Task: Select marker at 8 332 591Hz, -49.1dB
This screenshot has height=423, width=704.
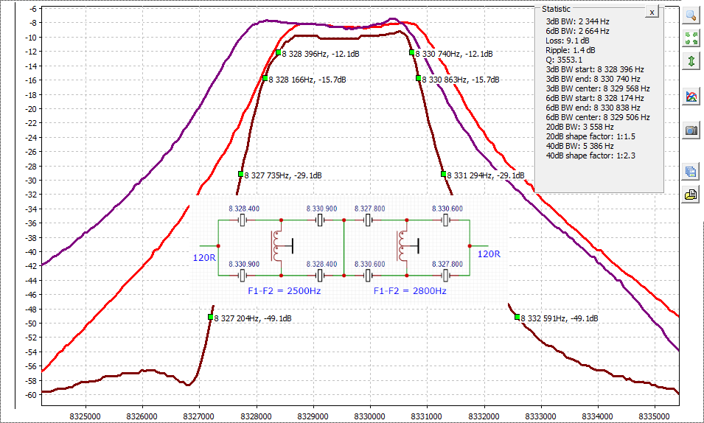Action: pos(517,318)
